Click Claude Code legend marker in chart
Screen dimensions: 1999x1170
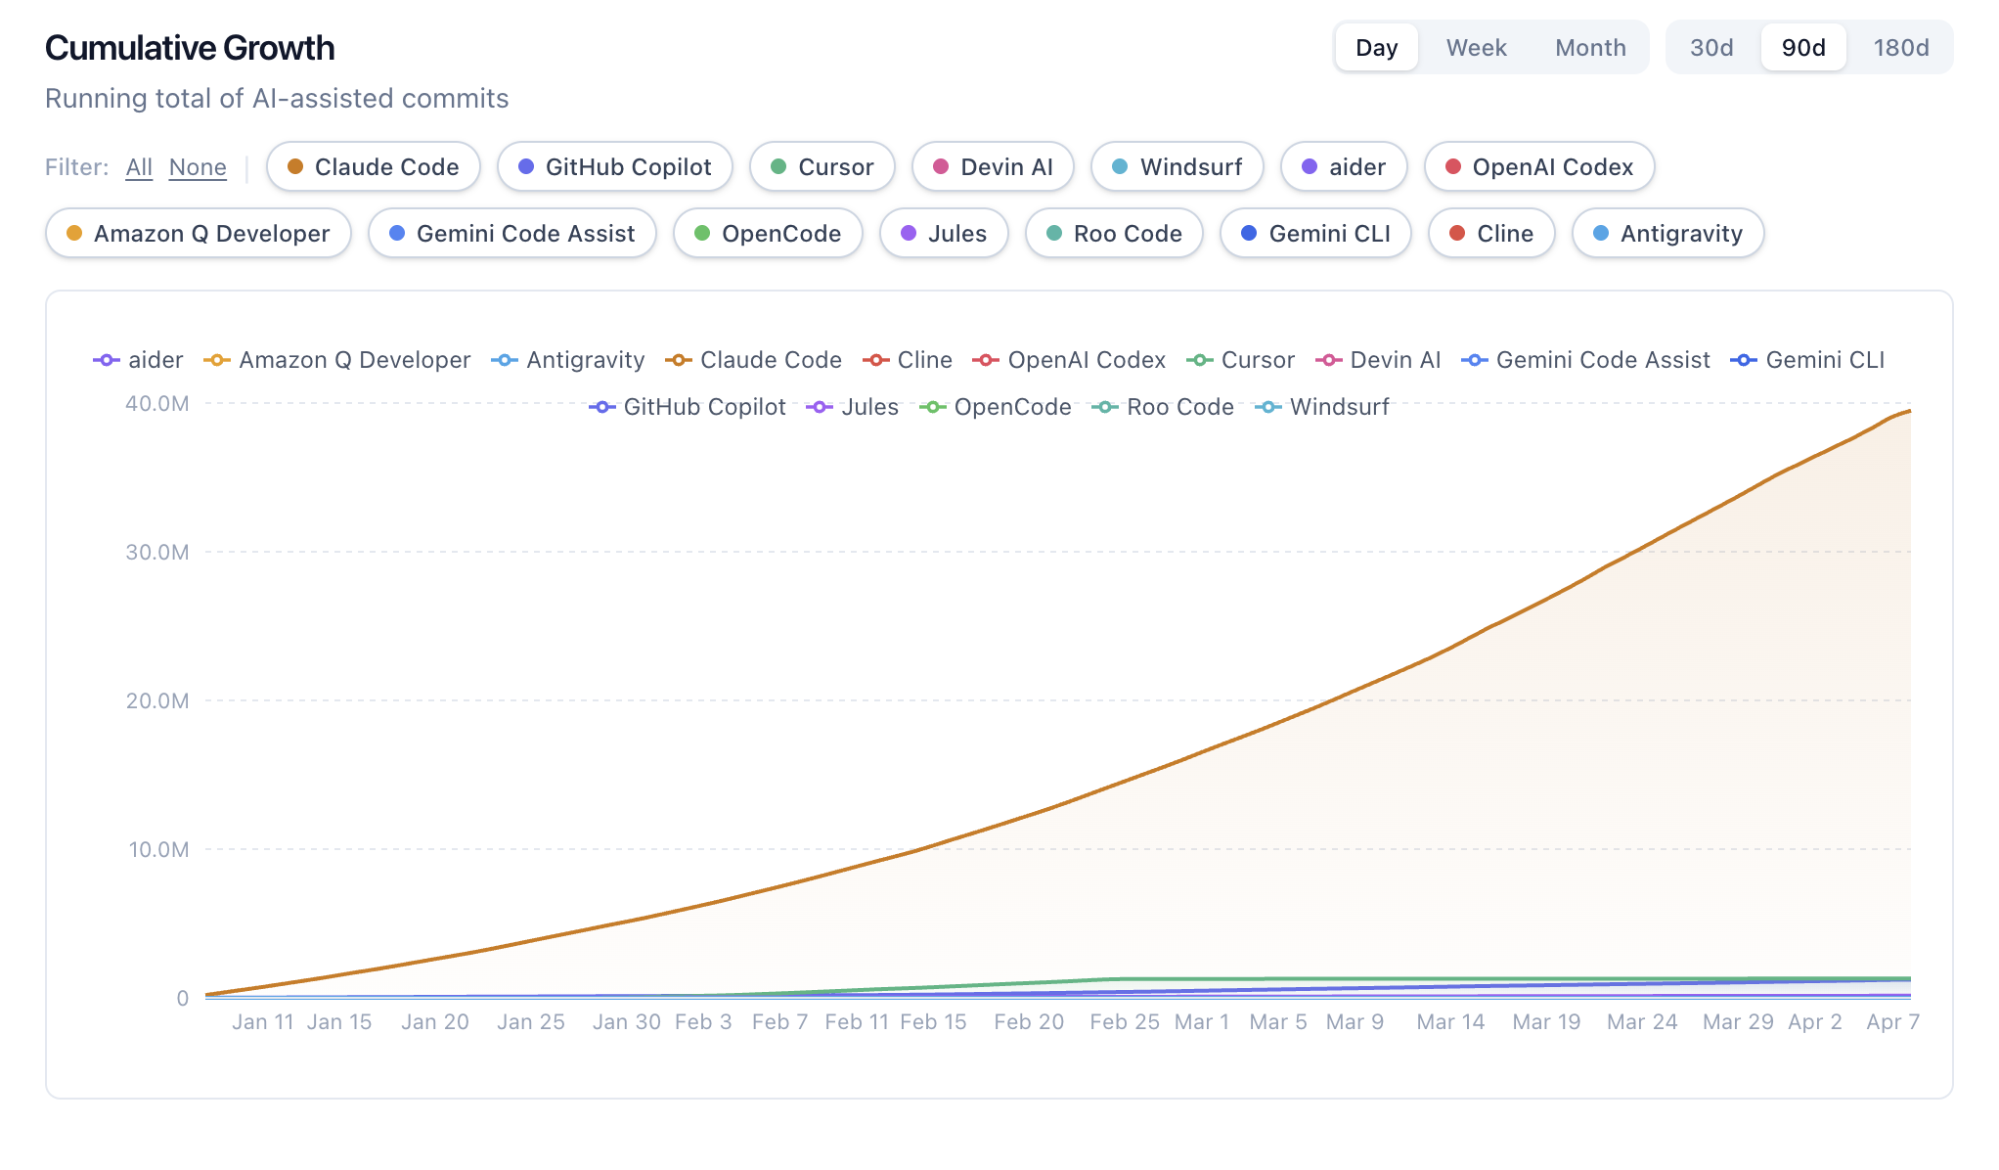679,360
